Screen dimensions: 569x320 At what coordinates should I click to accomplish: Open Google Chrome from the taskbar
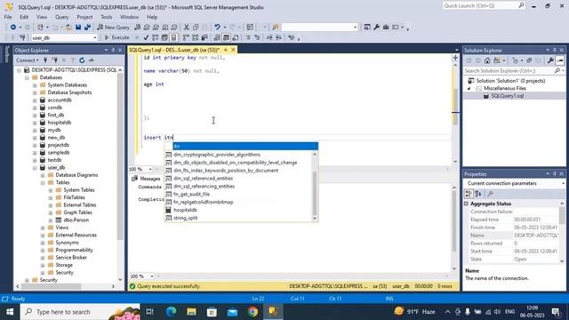point(252,312)
